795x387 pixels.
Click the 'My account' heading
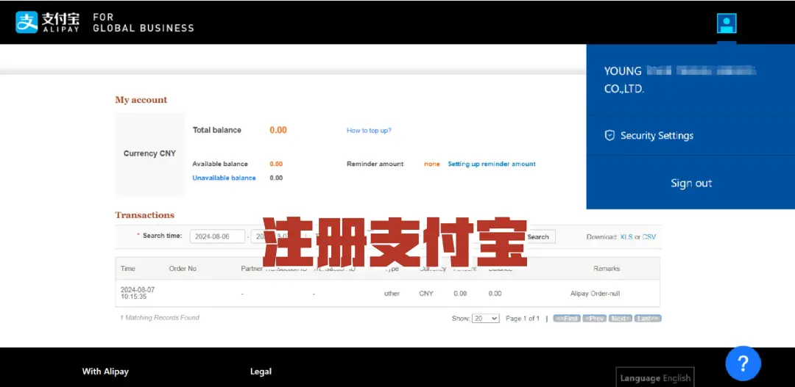pyautogui.click(x=141, y=100)
